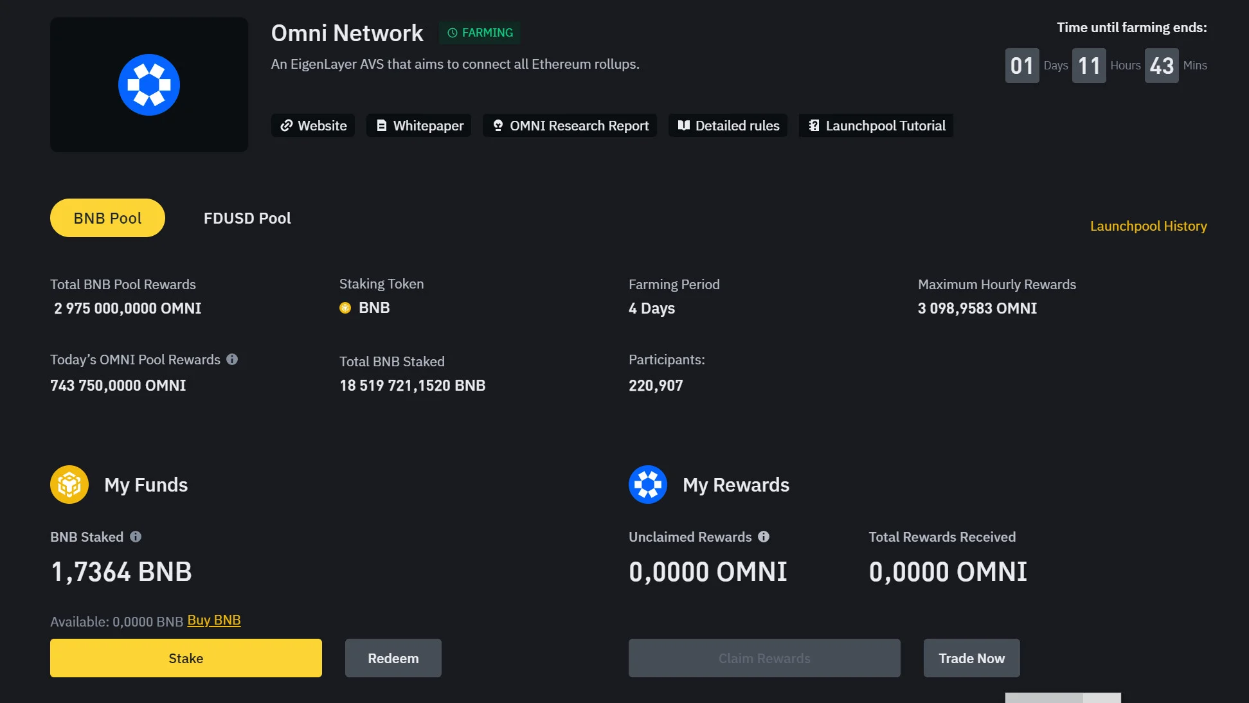Click the 'Available: 0,0000 BNB' text
The height and width of the screenshot is (703, 1249).
click(x=117, y=621)
